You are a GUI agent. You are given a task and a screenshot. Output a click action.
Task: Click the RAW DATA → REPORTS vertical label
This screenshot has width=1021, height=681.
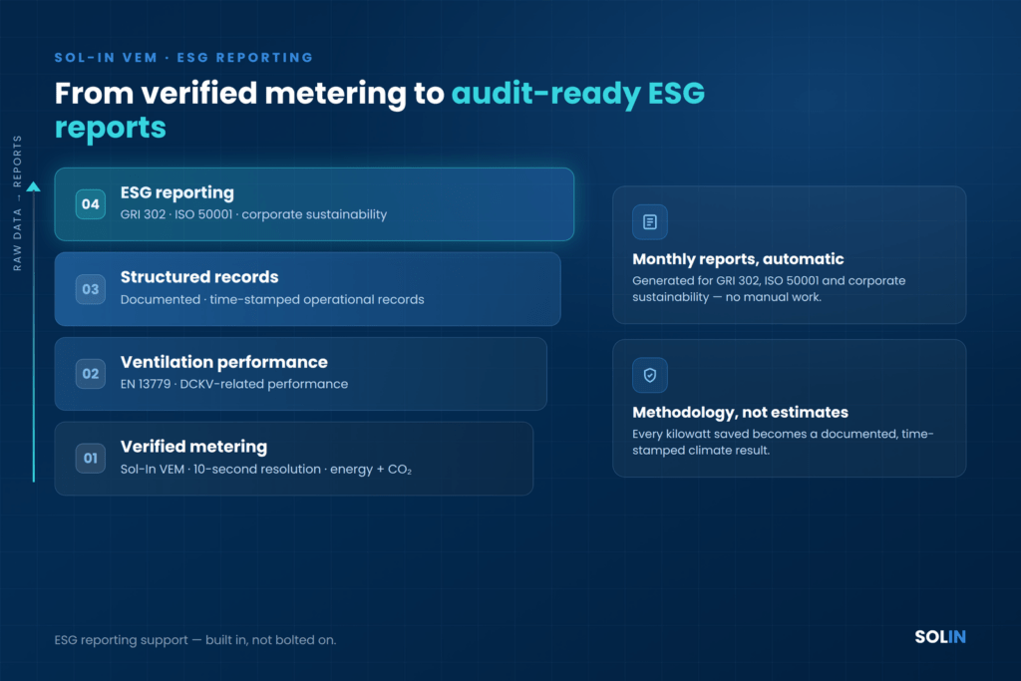(18, 203)
